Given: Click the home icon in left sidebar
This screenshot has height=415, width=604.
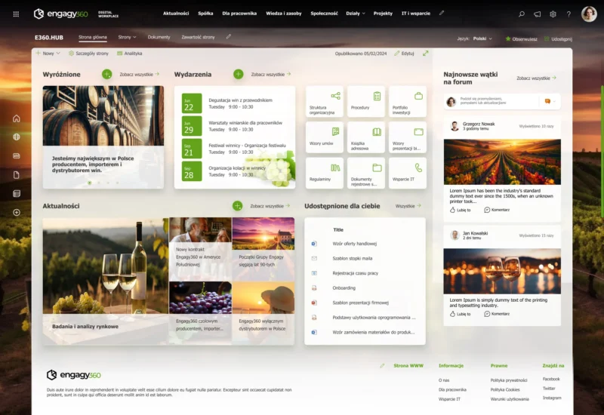Looking at the screenshot, I should pyautogui.click(x=17, y=118).
